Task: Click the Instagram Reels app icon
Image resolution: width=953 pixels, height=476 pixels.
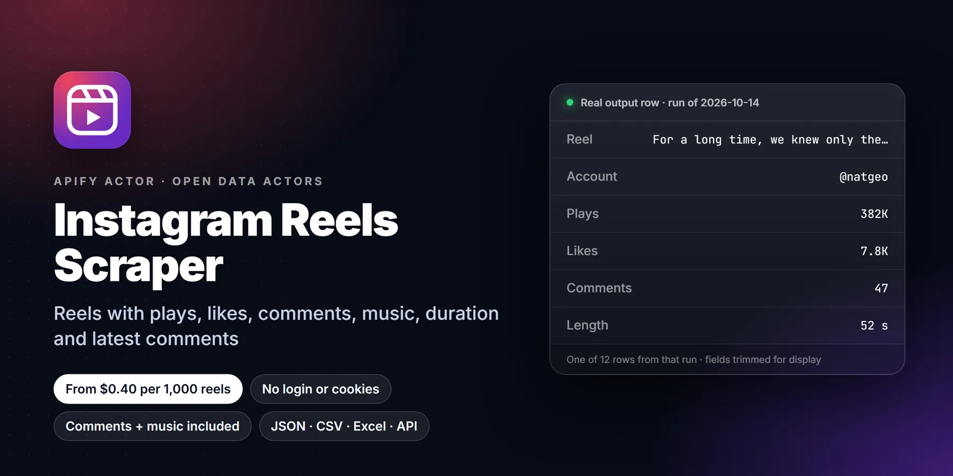Action: [92, 110]
